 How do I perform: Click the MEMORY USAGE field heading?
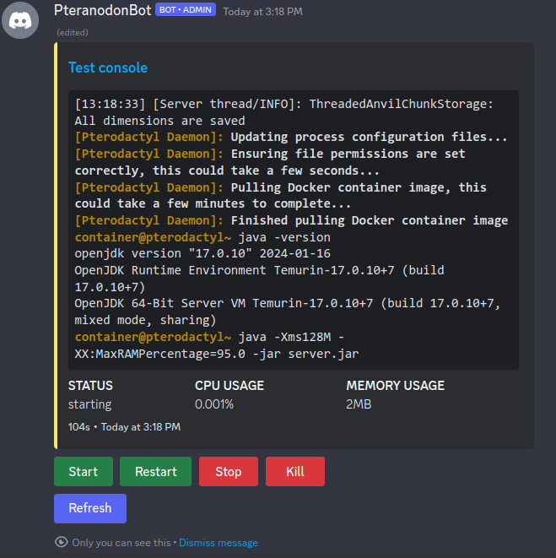pyautogui.click(x=395, y=386)
